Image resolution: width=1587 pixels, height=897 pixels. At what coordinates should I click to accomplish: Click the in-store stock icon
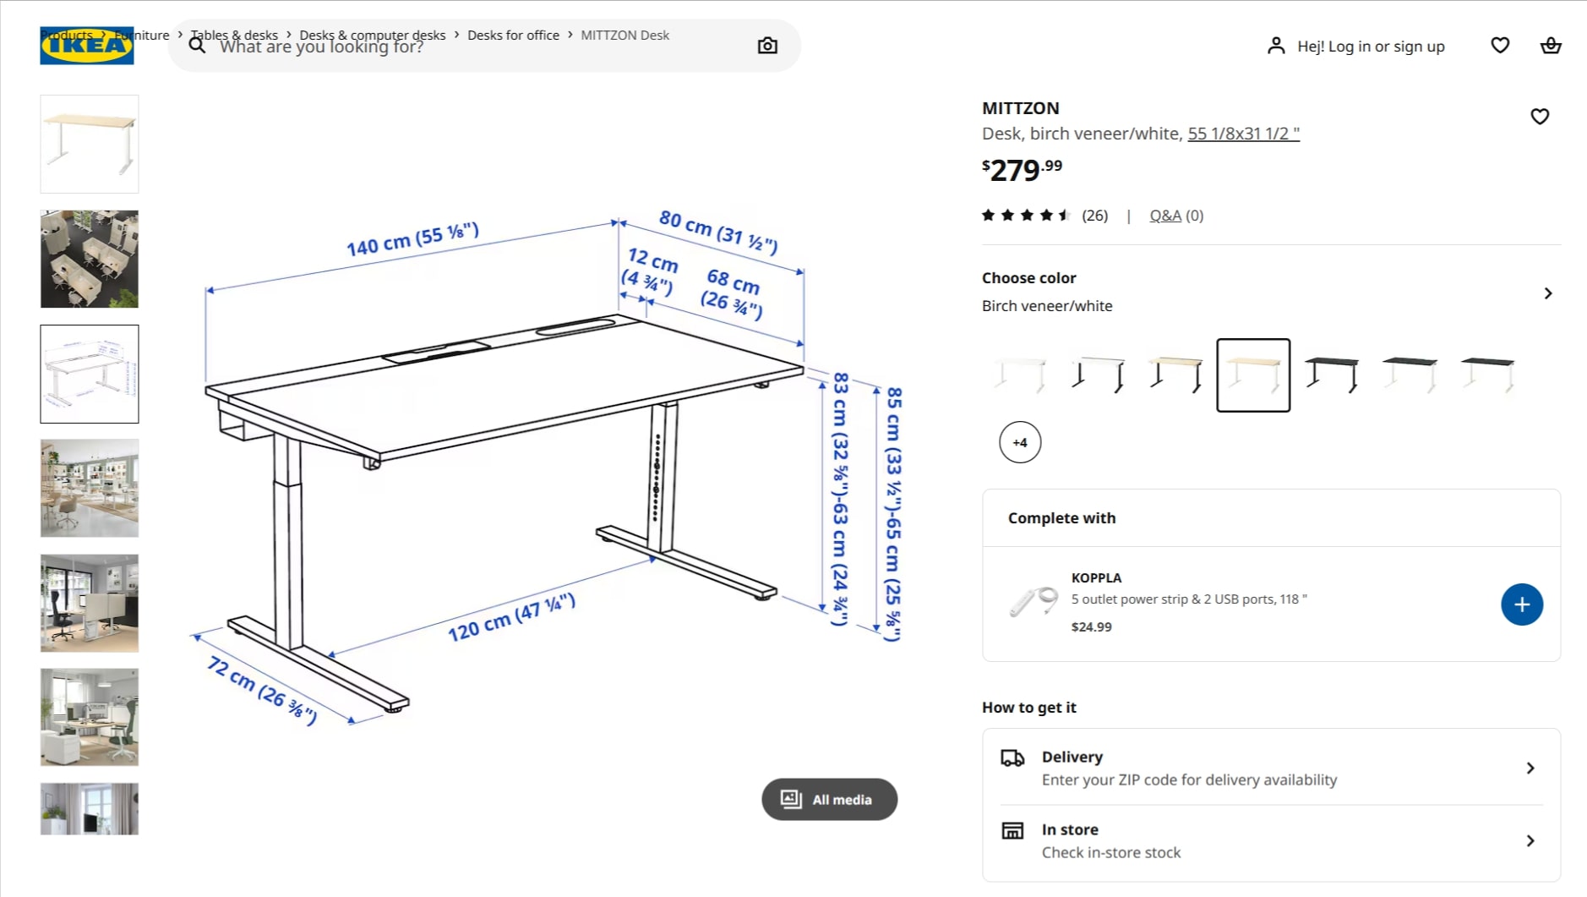pos(1012,830)
